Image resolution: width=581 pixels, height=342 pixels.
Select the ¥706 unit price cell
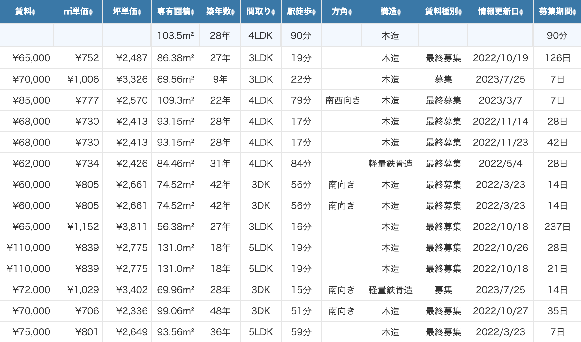click(x=78, y=311)
